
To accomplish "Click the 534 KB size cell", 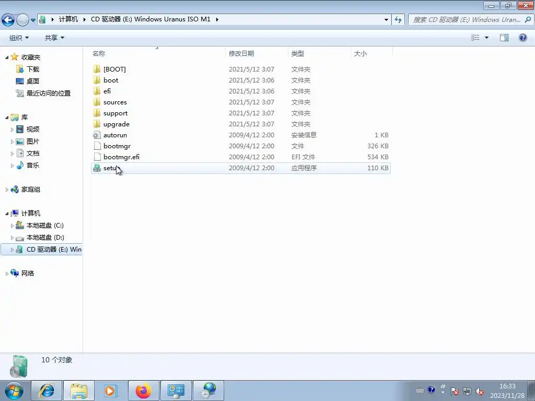I will [x=378, y=157].
